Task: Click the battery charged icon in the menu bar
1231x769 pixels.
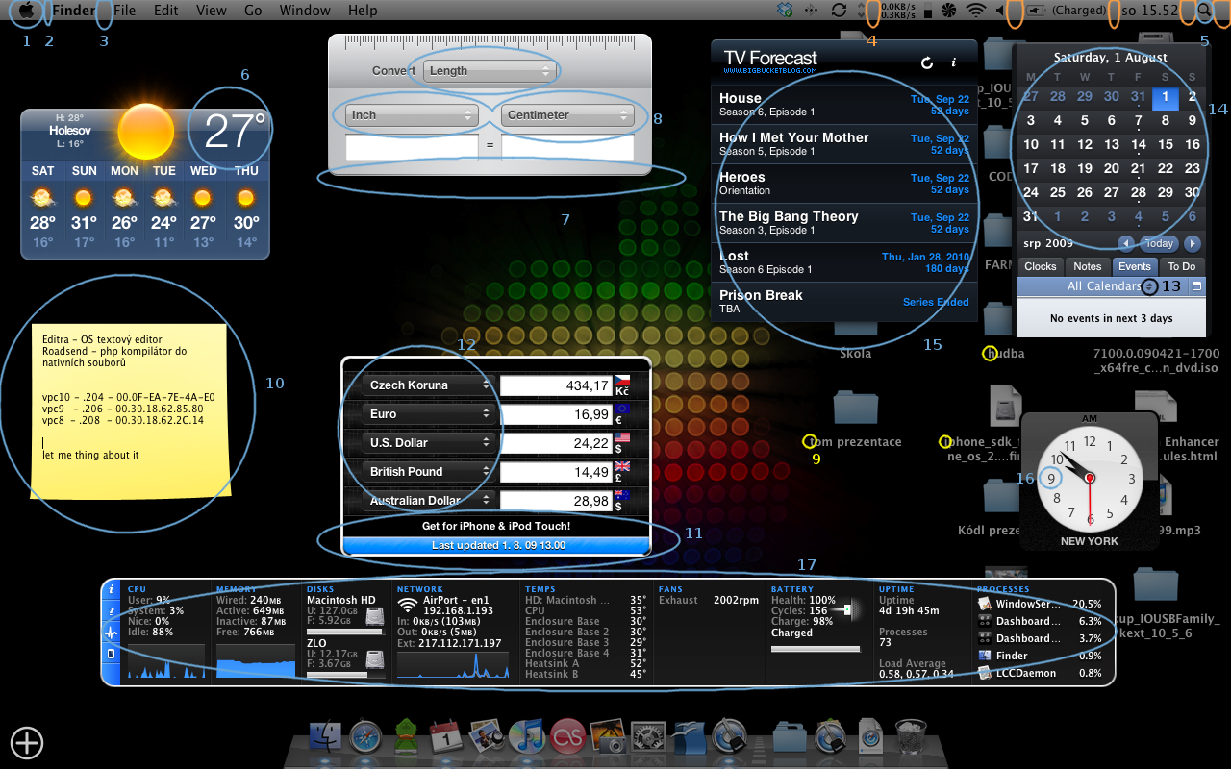Action: [1037, 11]
